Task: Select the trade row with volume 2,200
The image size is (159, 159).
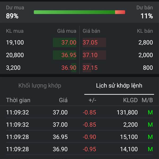Action: tap(79, 125)
